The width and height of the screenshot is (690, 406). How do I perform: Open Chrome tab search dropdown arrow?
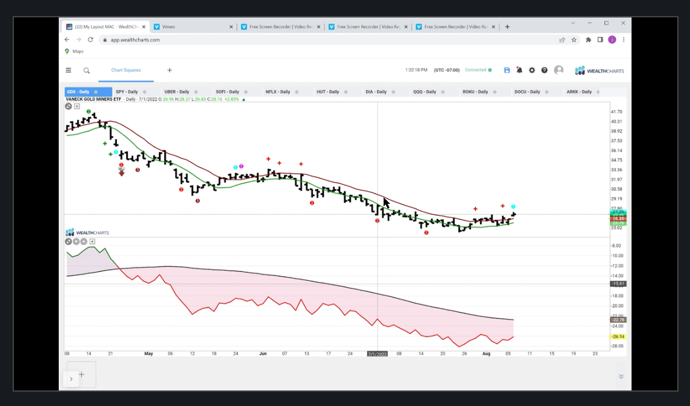573,23
